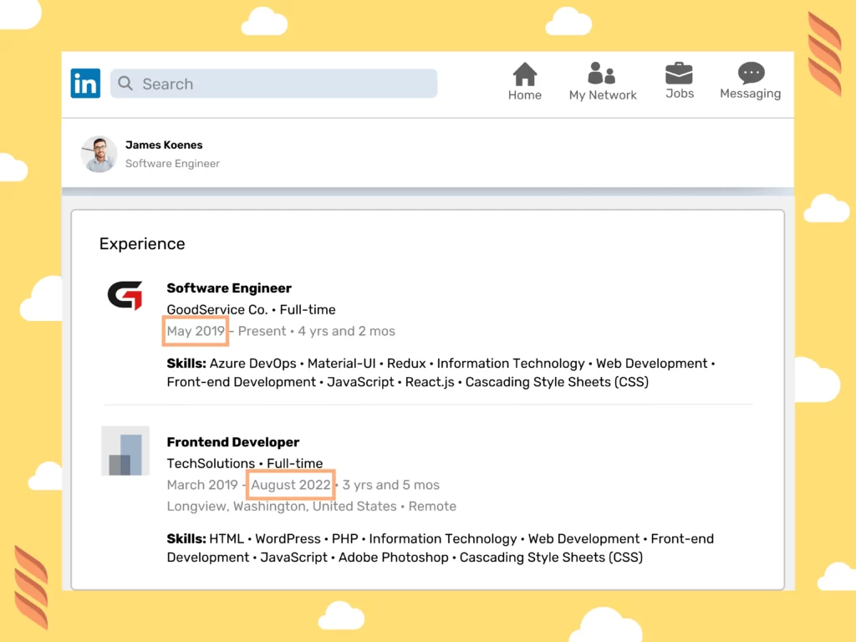The width and height of the screenshot is (856, 642).
Task: Click the Software Engineer job title
Action: [x=229, y=288]
